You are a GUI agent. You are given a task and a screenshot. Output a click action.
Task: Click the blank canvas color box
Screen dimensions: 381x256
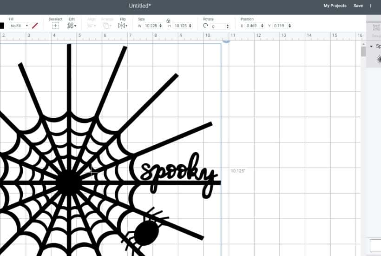[375, 246]
